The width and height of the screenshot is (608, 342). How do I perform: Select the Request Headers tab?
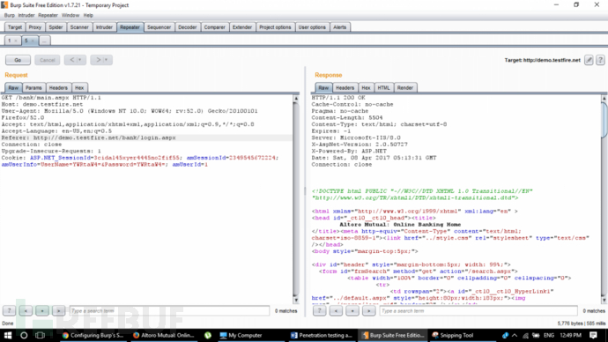[58, 88]
